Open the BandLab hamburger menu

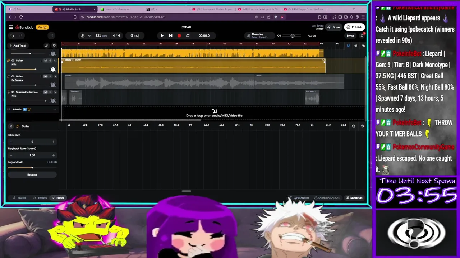11,27
